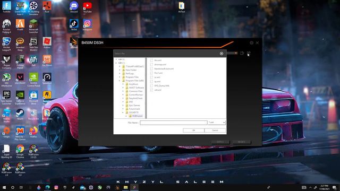Open the YouTube desktop shortcut
Viewport: 340px width, 191px height.
[x=87, y=7]
